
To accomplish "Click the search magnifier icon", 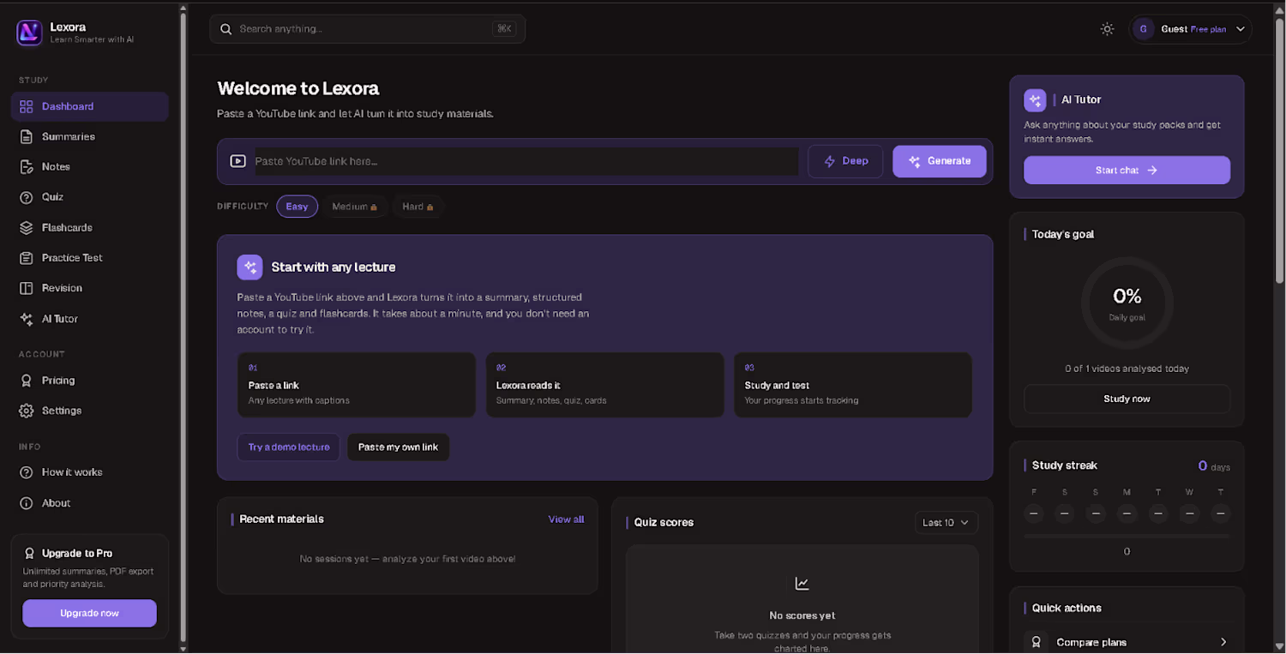I will pyautogui.click(x=226, y=29).
